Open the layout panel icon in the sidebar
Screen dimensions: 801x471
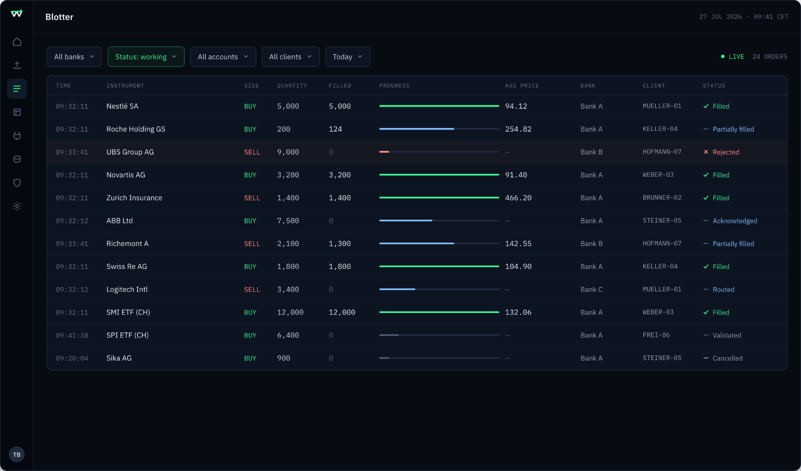tap(17, 112)
